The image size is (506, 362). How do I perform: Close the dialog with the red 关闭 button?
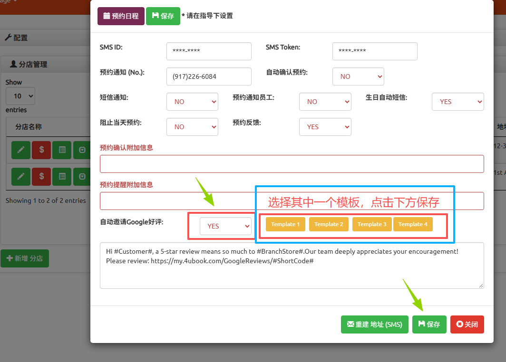[467, 324]
